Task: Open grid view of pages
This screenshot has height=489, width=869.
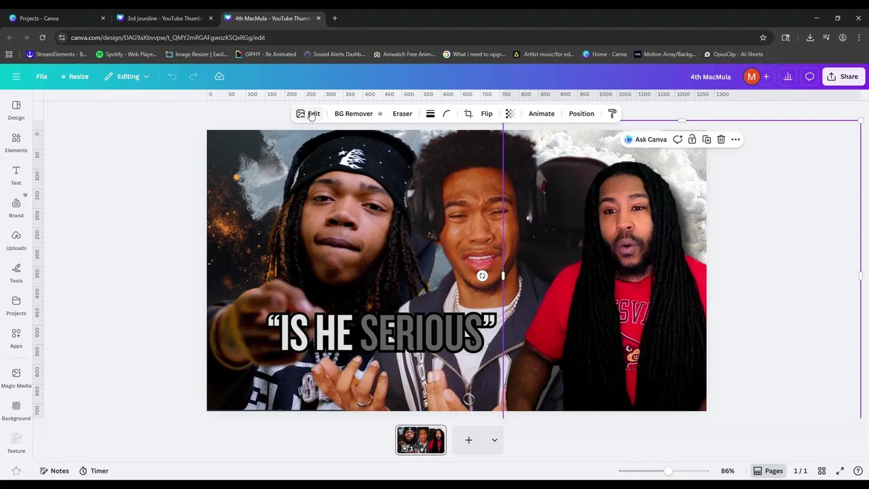Action: point(821,471)
